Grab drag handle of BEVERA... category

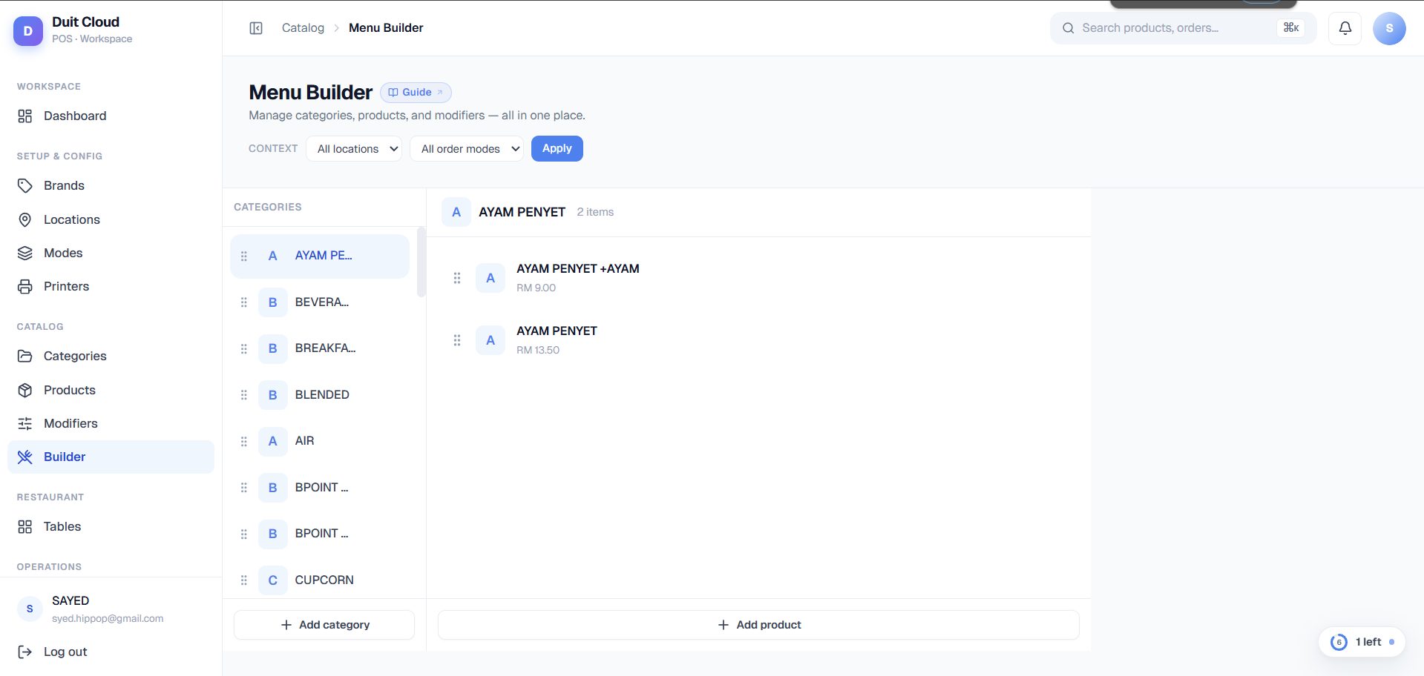pyautogui.click(x=244, y=302)
